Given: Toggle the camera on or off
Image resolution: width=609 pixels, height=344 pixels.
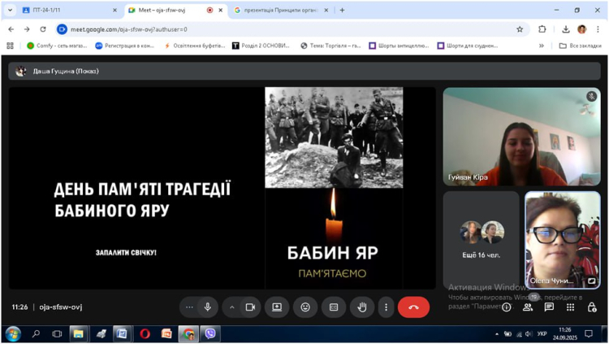Looking at the screenshot, I should (x=250, y=307).
